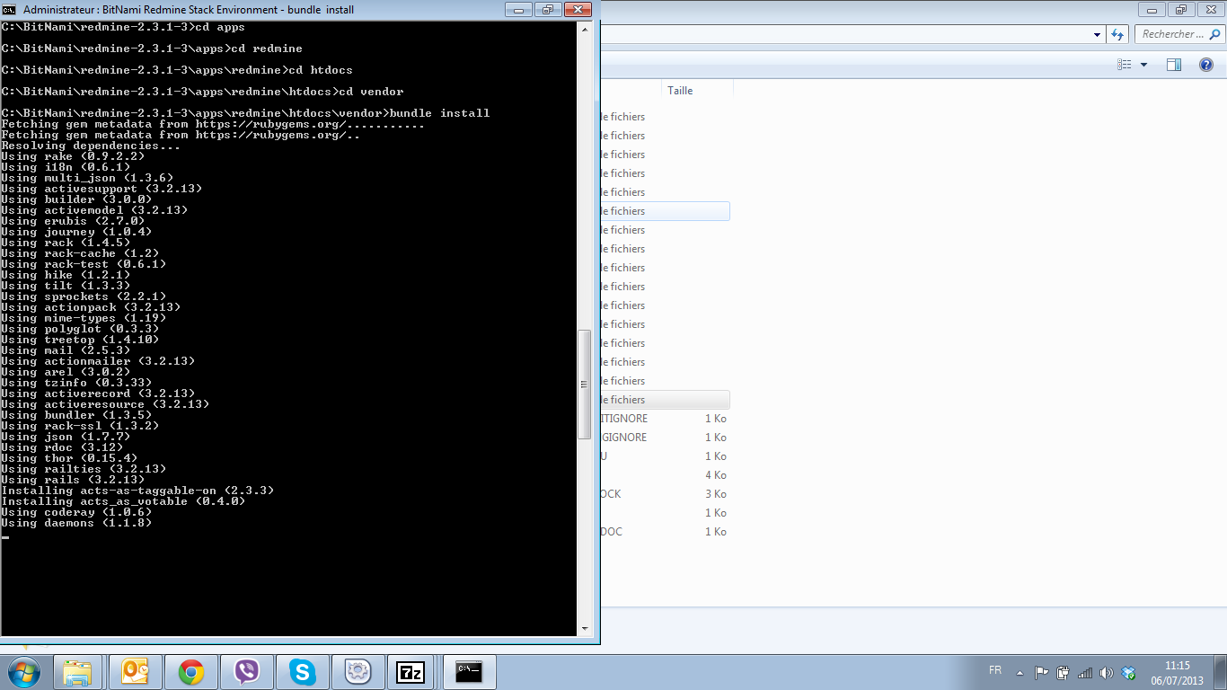The image size is (1227, 690).
Task: Click the line 'Resolving dependencies...'
Action: click(91, 146)
